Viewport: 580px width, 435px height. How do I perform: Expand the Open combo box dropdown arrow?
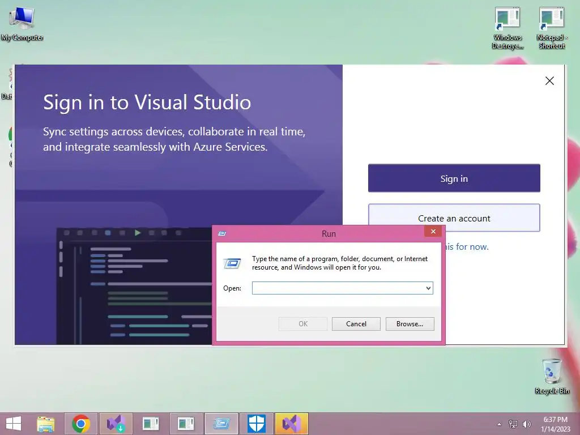[x=428, y=288]
